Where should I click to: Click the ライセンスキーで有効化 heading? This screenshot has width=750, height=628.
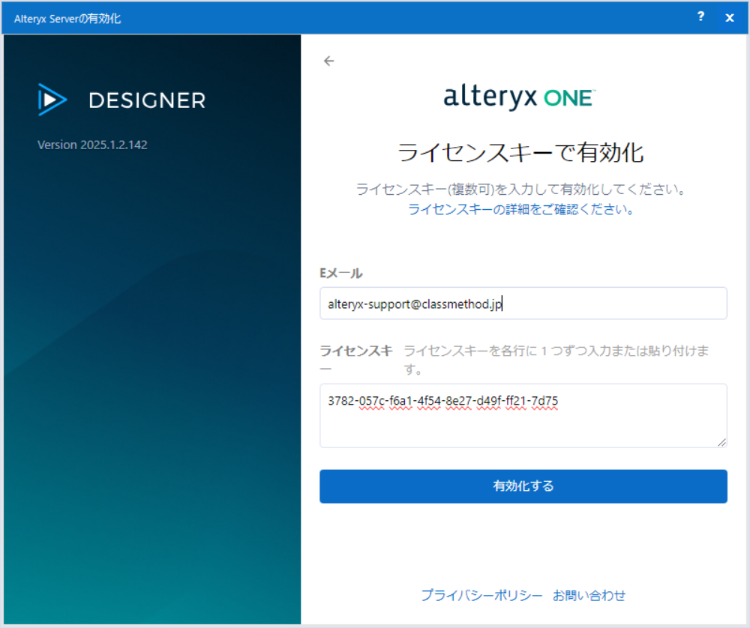pos(520,153)
